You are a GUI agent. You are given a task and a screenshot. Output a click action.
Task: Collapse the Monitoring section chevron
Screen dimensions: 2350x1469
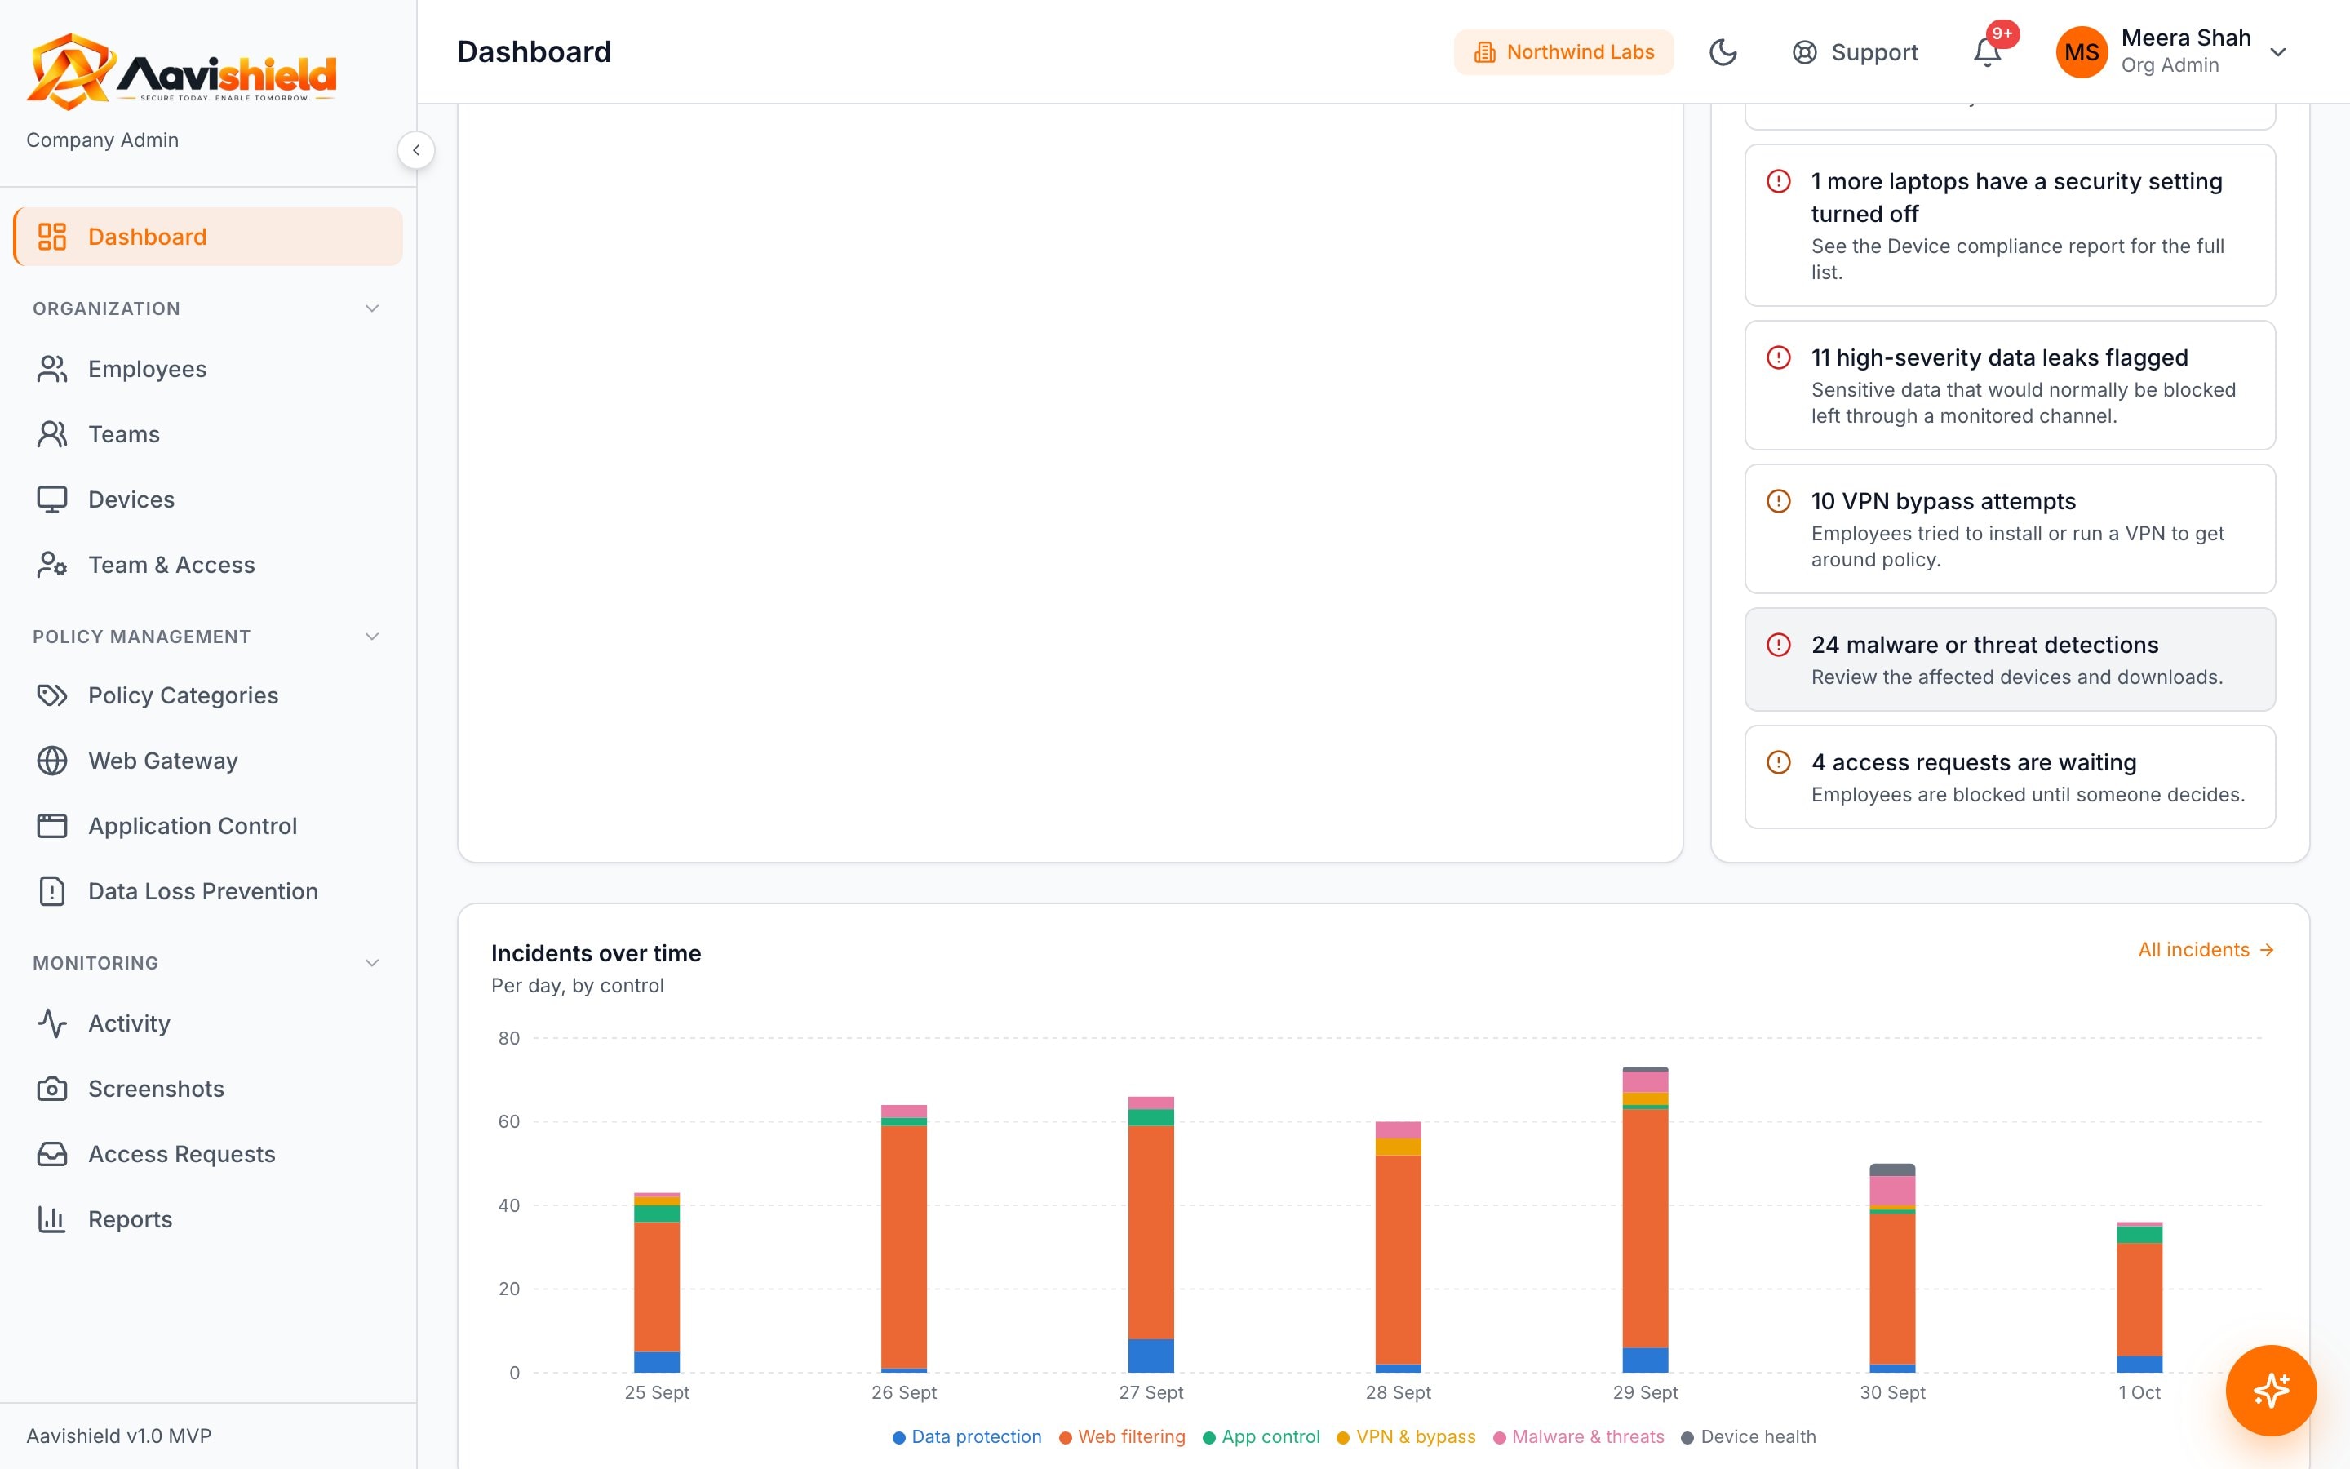click(x=371, y=963)
